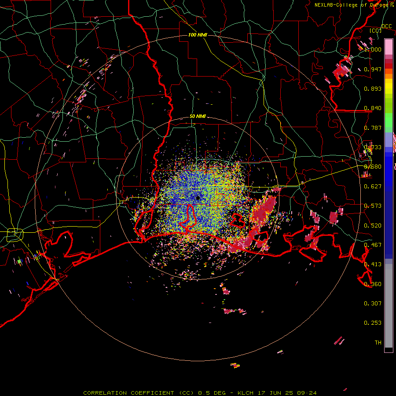Click the 0.947 scale value
Image resolution: width=396 pixels, height=396 pixels.
373,69
